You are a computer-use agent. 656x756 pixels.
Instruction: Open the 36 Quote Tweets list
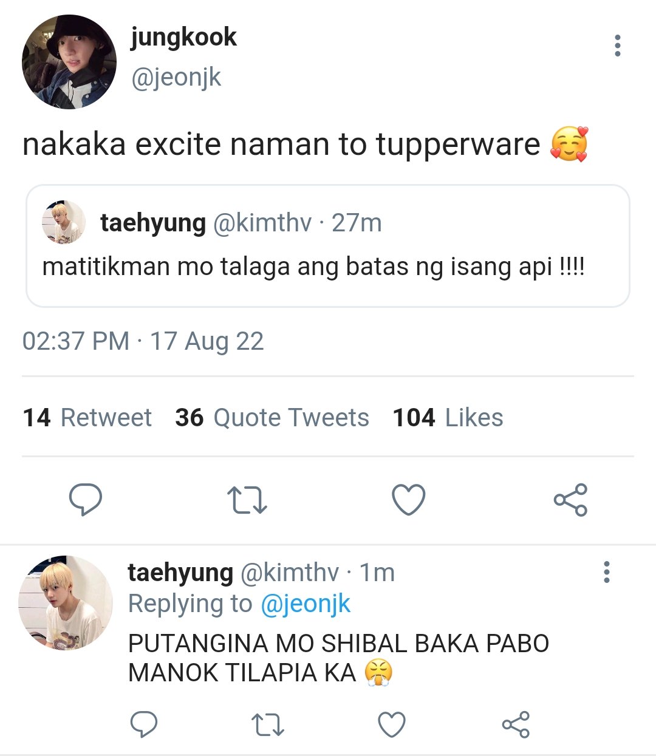pyautogui.click(x=272, y=418)
